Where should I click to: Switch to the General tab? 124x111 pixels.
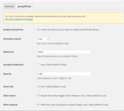[9, 6]
